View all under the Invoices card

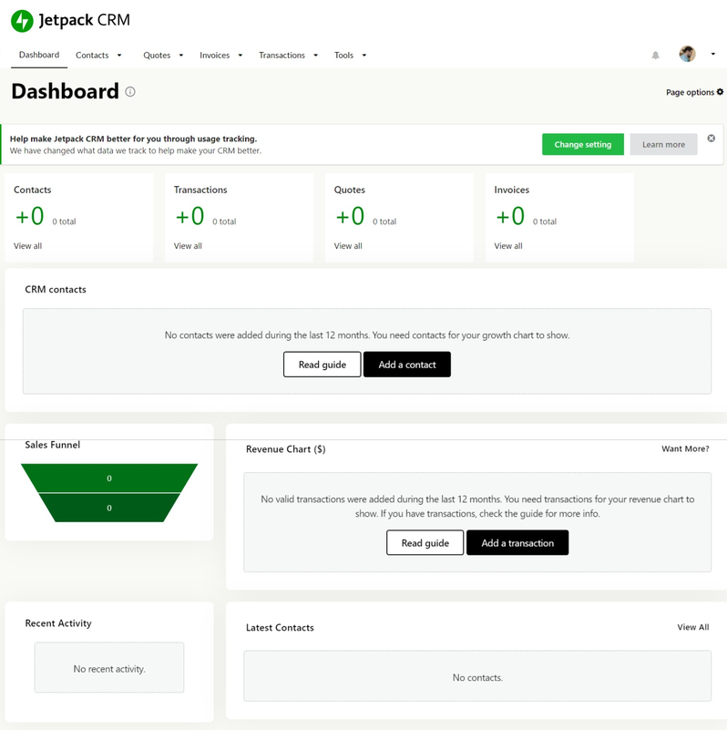coord(508,246)
